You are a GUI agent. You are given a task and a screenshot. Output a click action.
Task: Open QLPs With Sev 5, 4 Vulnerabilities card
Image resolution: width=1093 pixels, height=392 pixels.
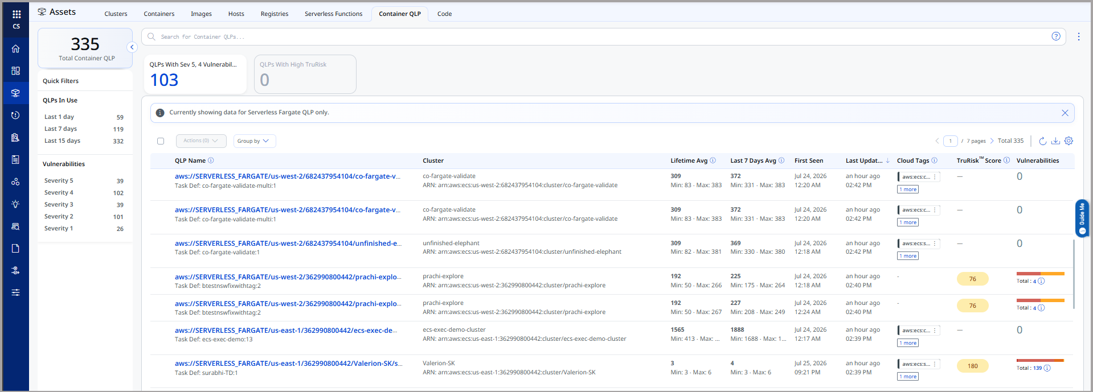click(x=195, y=74)
